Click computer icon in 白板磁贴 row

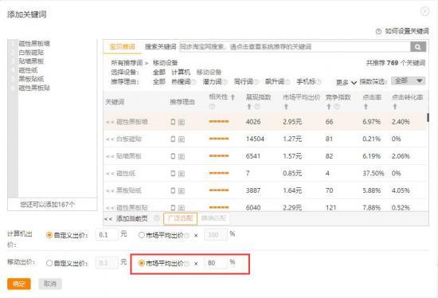click(x=182, y=139)
